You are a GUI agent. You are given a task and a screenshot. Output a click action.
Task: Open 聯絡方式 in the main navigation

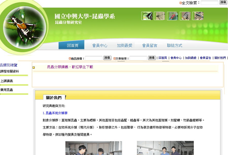[174, 45]
